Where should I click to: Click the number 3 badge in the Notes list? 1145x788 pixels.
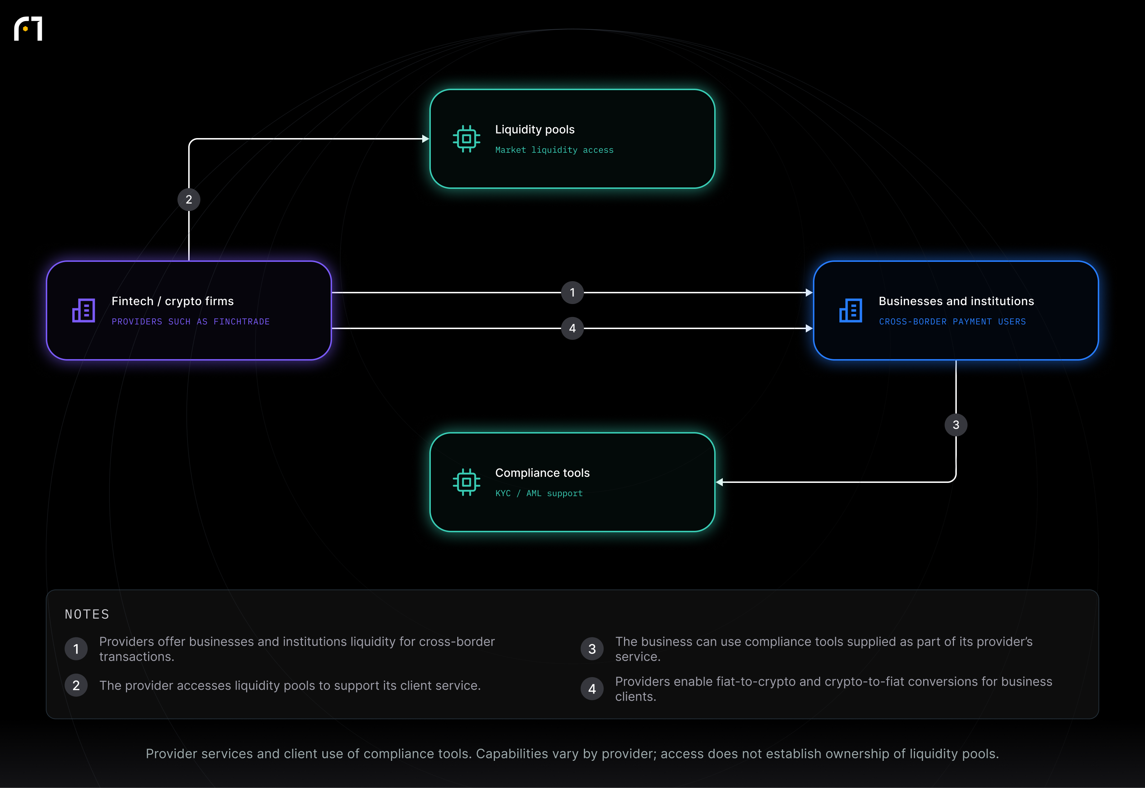pos(592,649)
